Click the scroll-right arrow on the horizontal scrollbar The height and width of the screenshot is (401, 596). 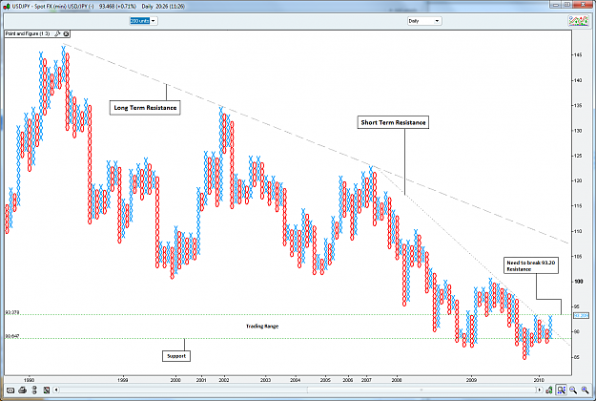(x=539, y=390)
